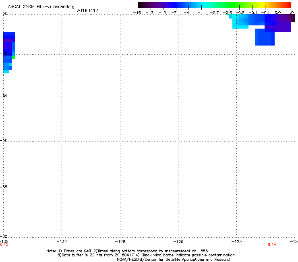Click the NOAA/NESDIS credit line
The height and width of the screenshot is (262, 298).
[174, 260]
